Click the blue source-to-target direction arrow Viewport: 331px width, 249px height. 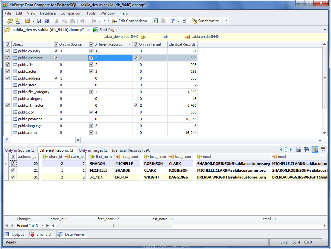(165, 37)
